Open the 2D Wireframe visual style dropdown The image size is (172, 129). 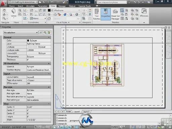click(64, 10)
